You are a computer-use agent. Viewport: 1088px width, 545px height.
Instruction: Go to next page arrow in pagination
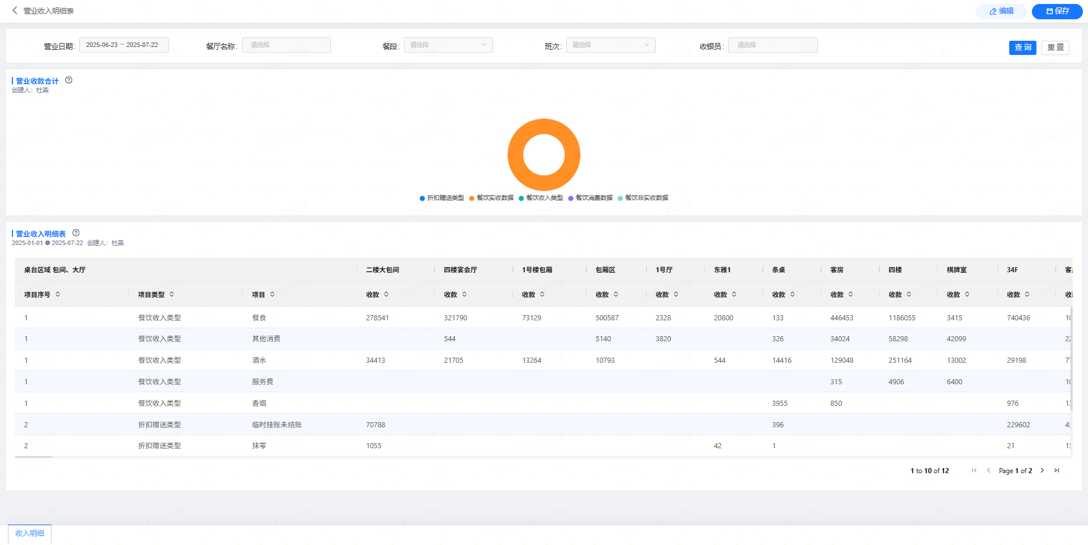(x=1042, y=470)
